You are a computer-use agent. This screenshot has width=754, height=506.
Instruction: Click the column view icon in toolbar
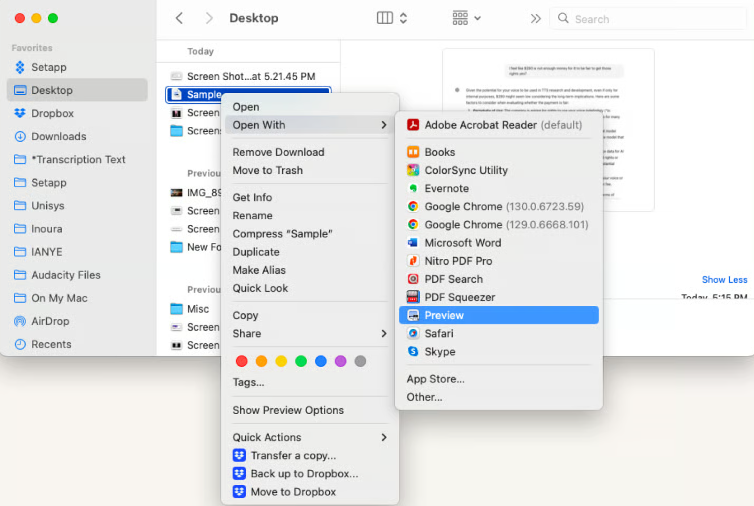pyautogui.click(x=385, y=18)
